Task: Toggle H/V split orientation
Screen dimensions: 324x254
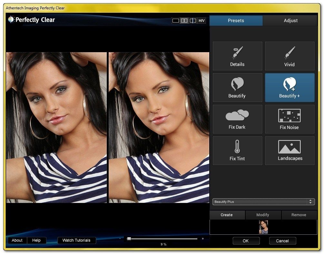Action: (x=201, y=21)
